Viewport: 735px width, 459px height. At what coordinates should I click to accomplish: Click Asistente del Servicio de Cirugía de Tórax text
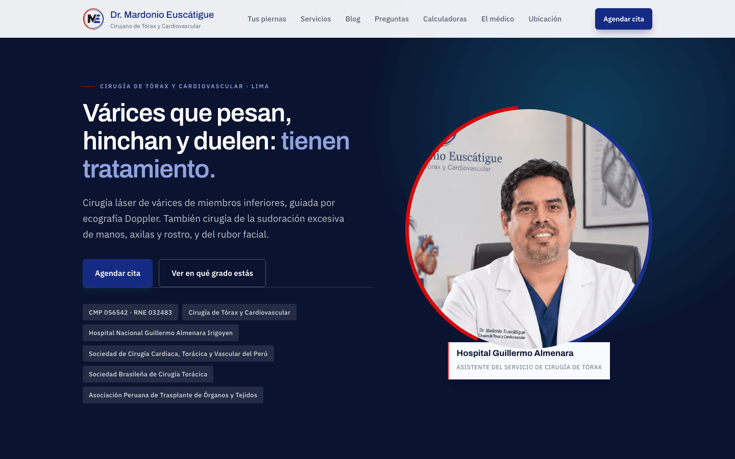click(529, 367)
